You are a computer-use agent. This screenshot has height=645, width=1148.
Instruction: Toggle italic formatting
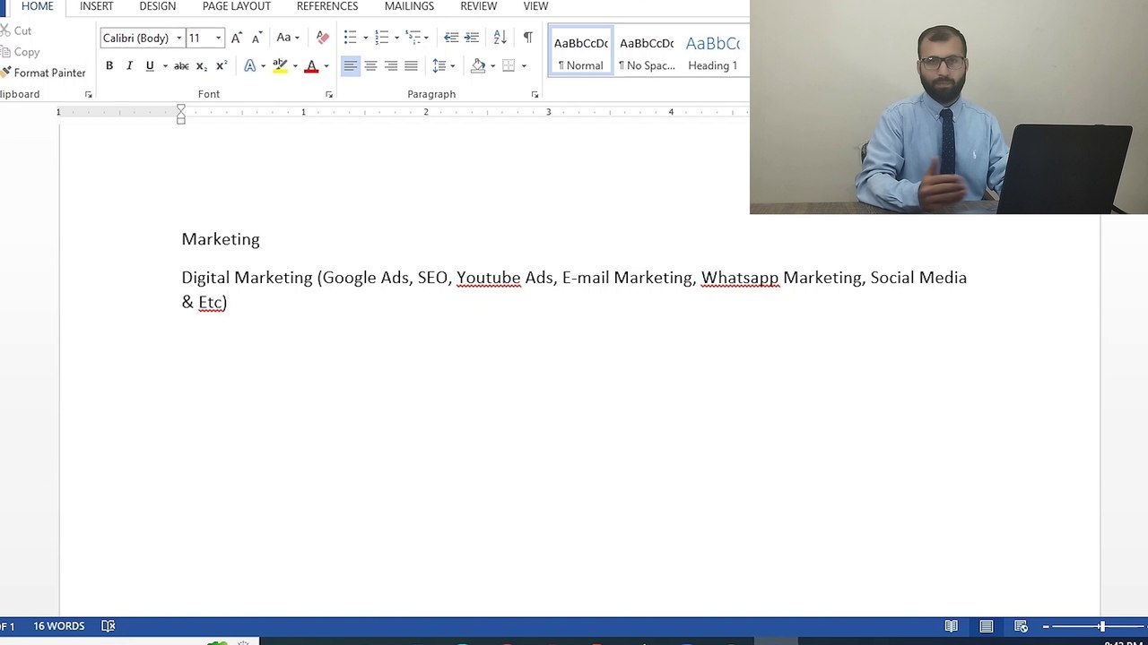pos(129,65)
